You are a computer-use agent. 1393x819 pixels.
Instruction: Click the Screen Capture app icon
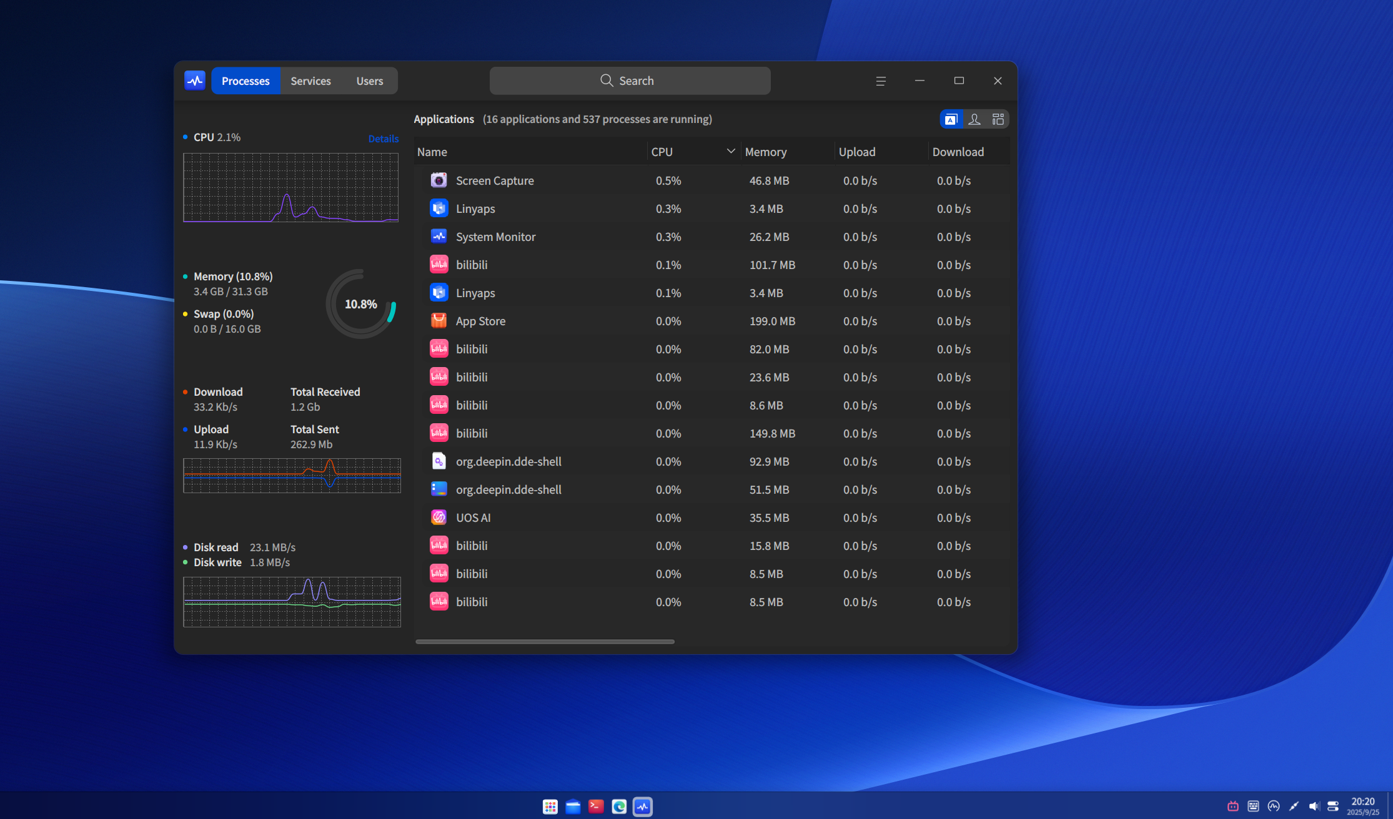tap(439, 180)
